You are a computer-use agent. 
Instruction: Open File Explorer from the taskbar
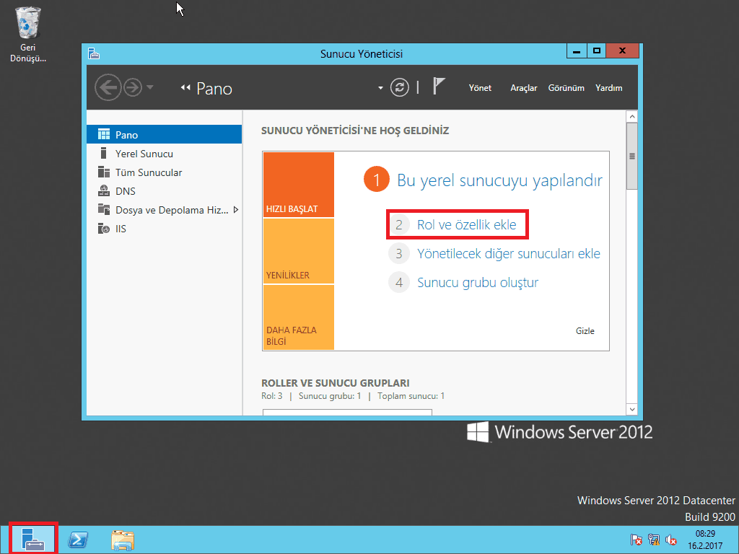(x=123, y=540)
